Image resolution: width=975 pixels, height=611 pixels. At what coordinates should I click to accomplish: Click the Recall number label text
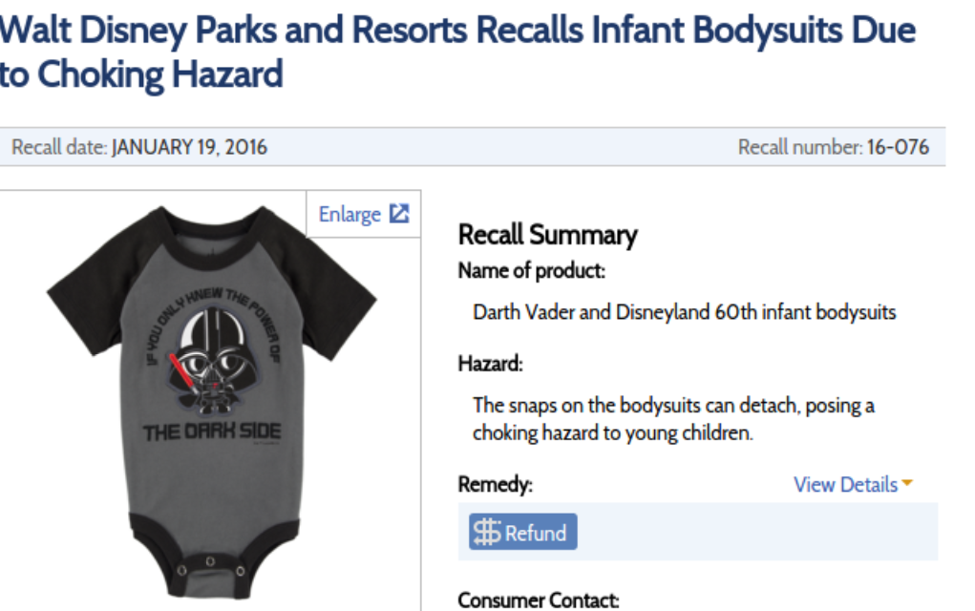799,147
